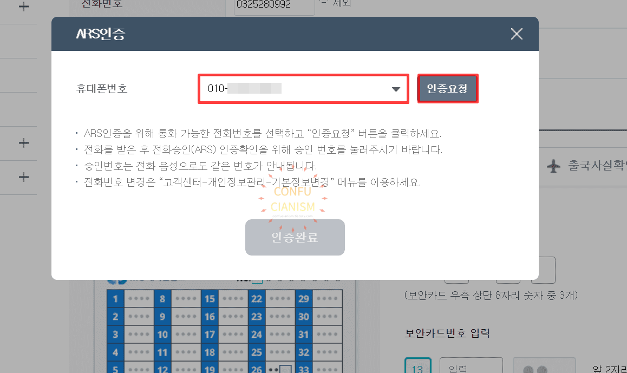Click the masked field with two dots
This screenshot has height=373, width=627.
click(544, 365)
